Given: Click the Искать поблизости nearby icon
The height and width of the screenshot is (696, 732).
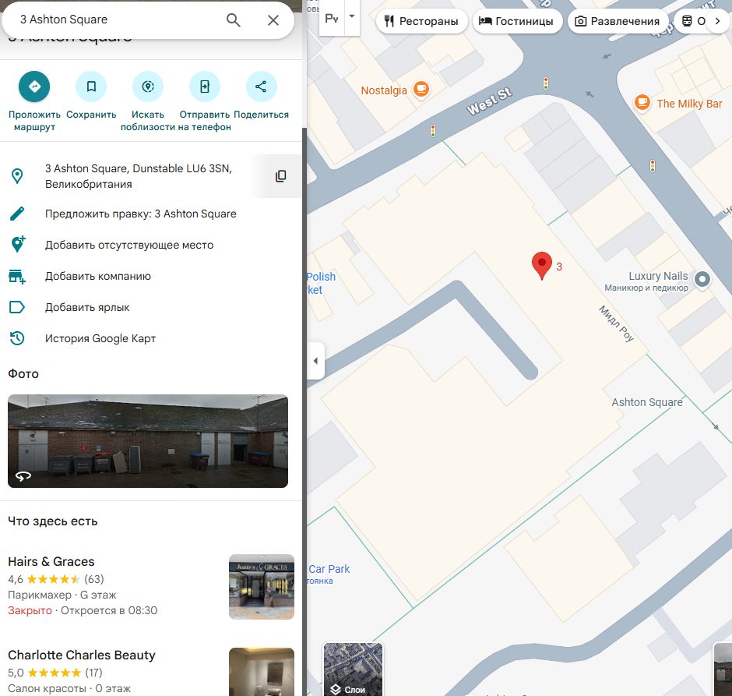Looking at the screenshot, I should point(148,87).
